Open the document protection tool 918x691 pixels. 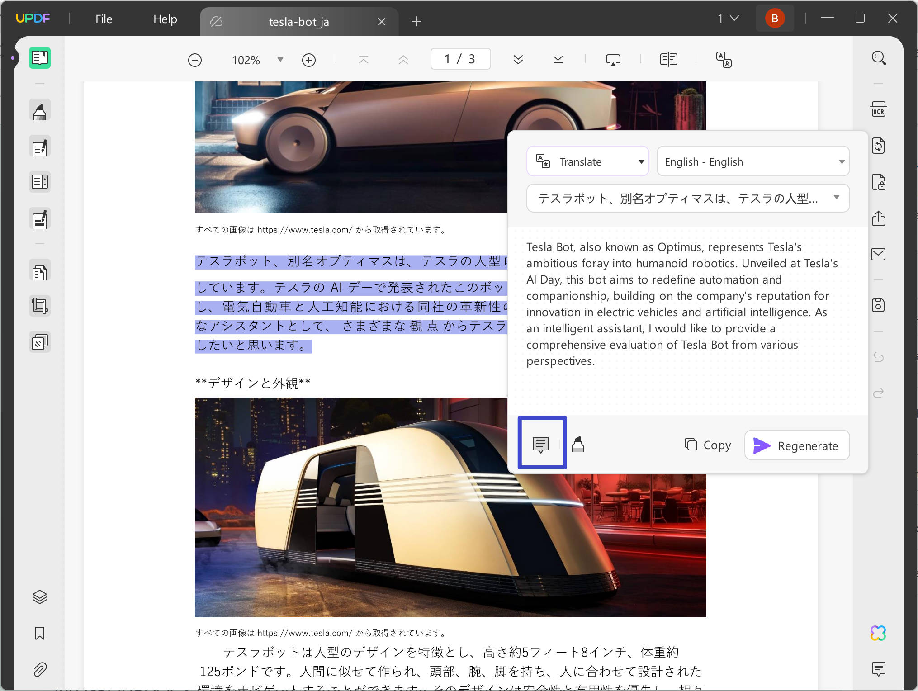[879, 182]
